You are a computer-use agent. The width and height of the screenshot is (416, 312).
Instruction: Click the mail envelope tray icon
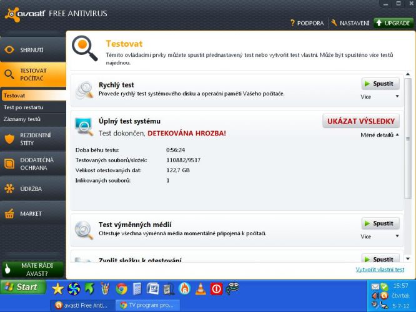[x=375, y=286]
